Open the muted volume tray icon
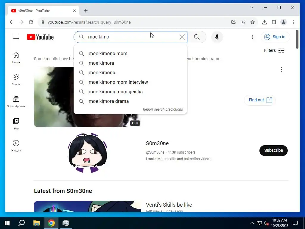Viewport: 305px width, 229px height. (266, 223)
